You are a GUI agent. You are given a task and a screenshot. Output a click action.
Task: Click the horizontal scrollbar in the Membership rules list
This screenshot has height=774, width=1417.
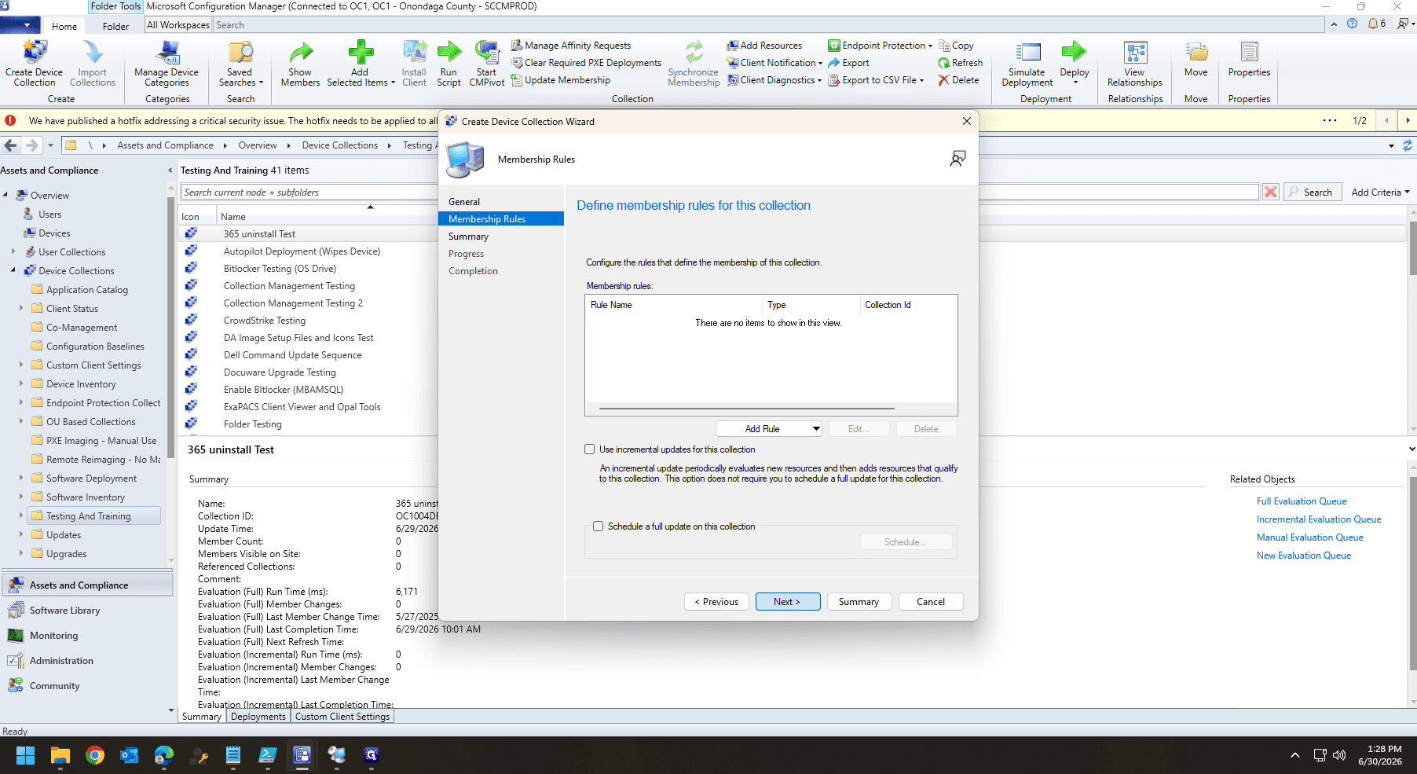[x=747, y=409]
